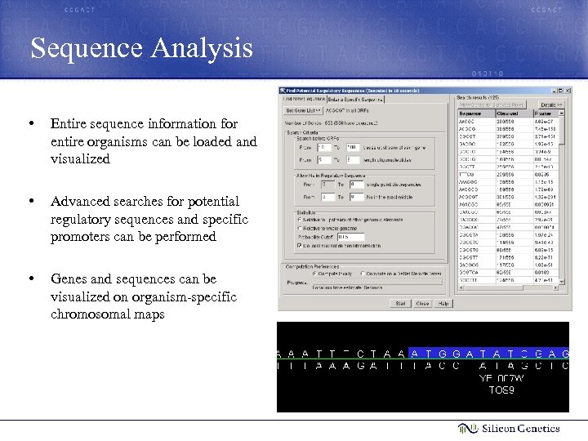Click Ns in the exact middle To field
This screenshot has width=588, height=441.
[357, 197]
